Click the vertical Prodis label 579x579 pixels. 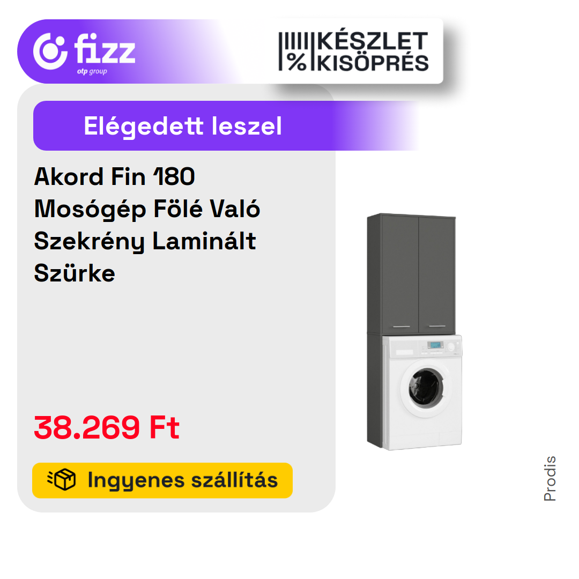point(550,478)
